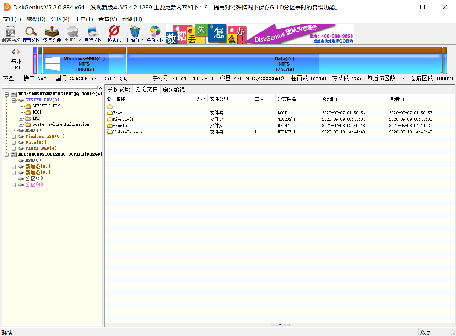Click the DiskGenius app logo in title bar
456x336 pixels.
pyautogui.click(x=7, y=7)
